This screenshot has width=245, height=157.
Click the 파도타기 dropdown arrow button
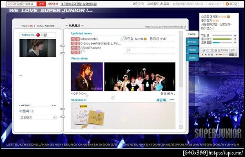coord(55,117)
